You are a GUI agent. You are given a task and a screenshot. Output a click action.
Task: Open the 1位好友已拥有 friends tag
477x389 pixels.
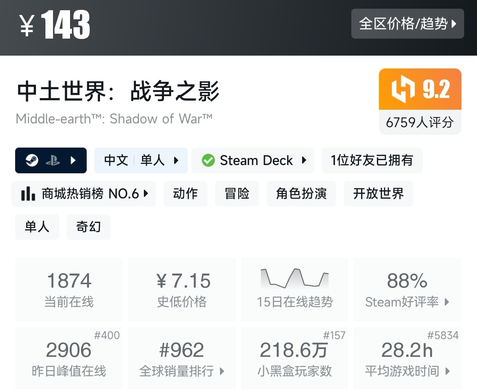(x=372, y=160)
